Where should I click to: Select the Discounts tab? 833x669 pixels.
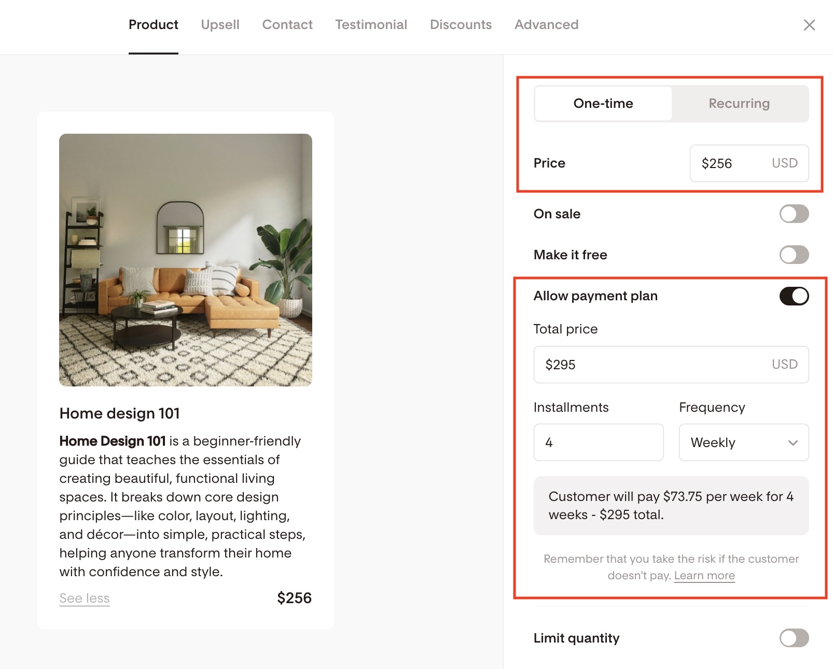click(461, 25)
